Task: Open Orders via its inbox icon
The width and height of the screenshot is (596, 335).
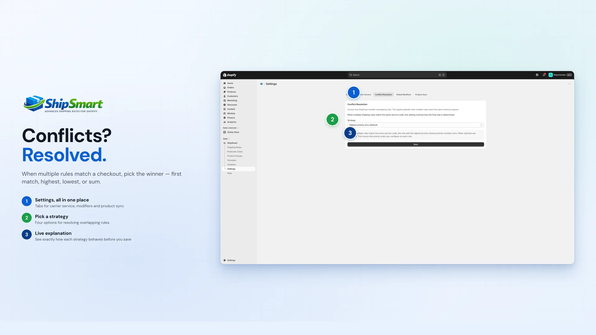Action: (x=224, y=87)
